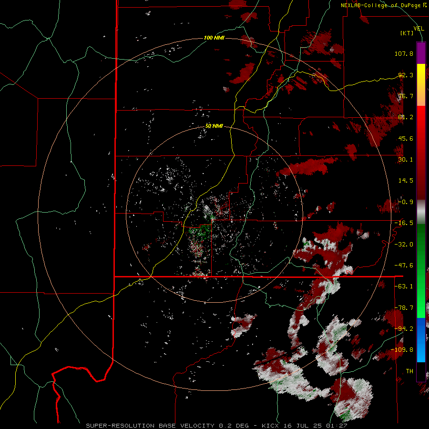Screen dimensions: 429x429
Task: Select the 61.2 scale value
Action: 406,117
